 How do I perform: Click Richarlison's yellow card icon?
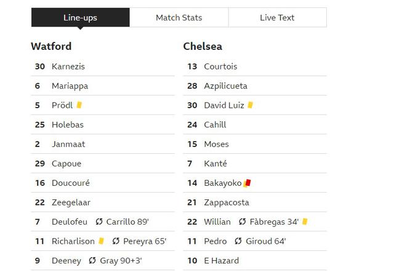coord(101,242)
